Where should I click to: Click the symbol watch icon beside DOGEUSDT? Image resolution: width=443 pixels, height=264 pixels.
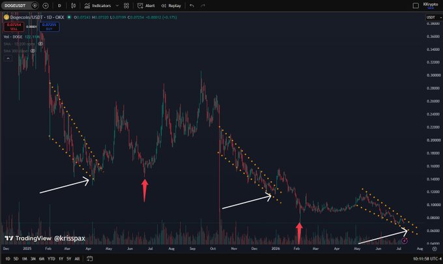(35, 6)
